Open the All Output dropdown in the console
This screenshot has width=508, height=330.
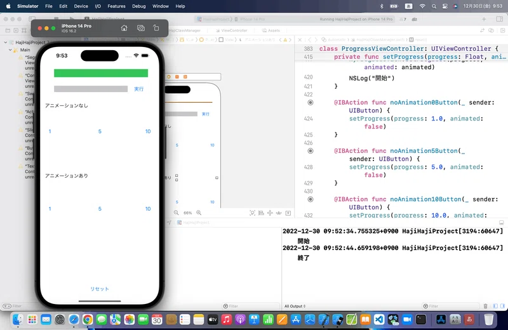(x=295, y=306)
